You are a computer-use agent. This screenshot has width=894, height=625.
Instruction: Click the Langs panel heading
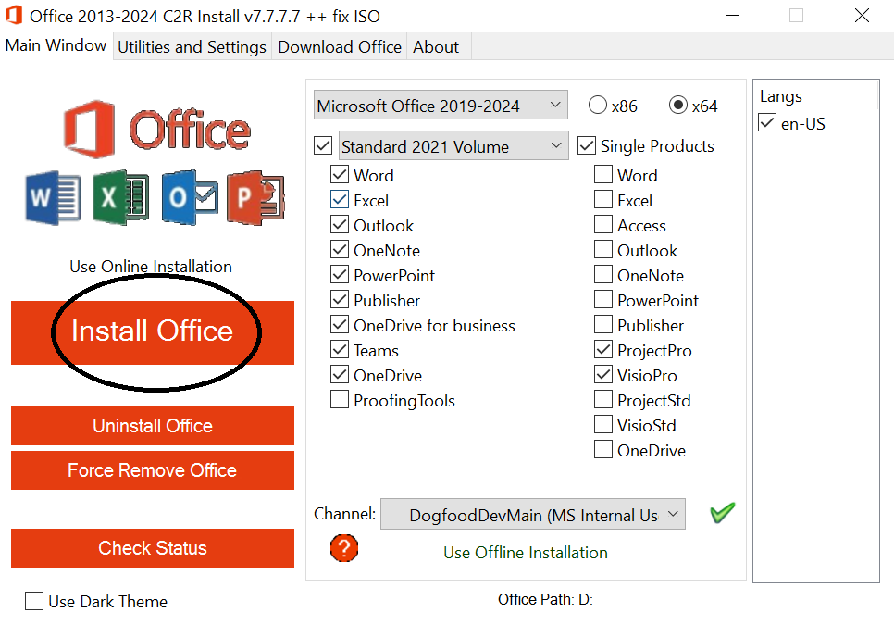click(780, 96)
